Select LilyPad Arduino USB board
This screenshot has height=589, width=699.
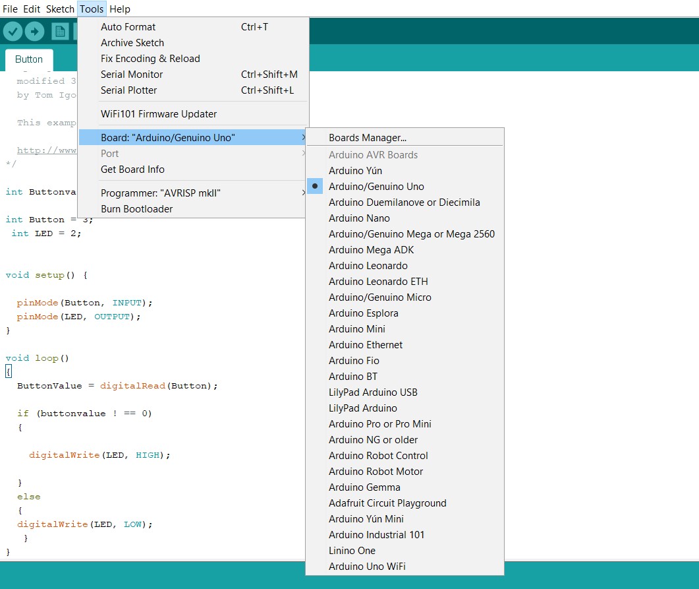[405, 392]
